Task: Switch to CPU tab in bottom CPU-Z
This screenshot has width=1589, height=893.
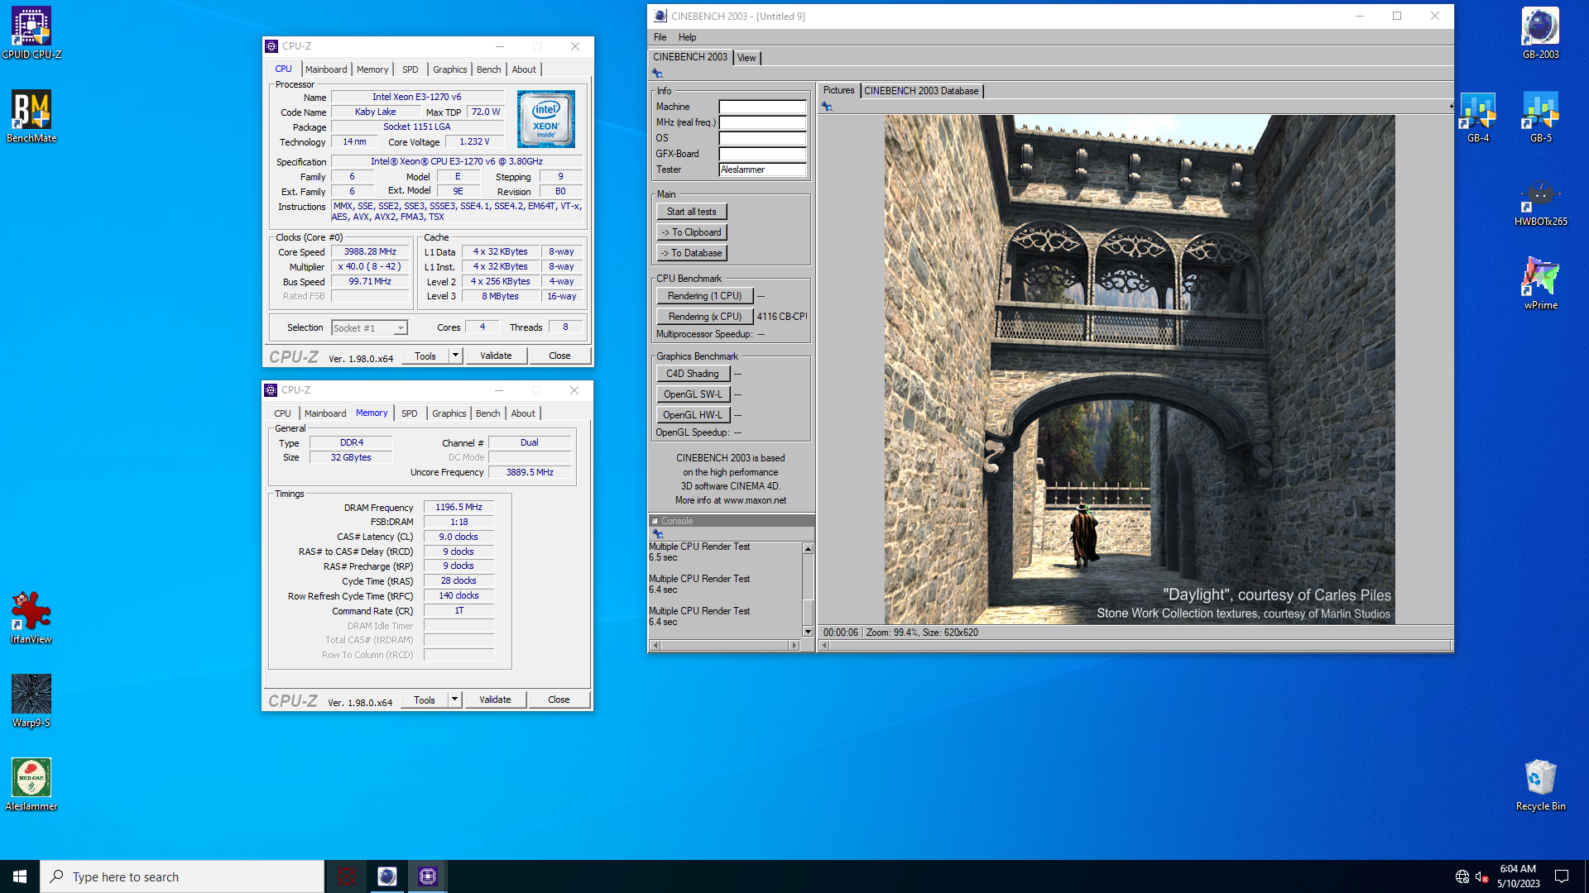Action: tap(283, 413)
